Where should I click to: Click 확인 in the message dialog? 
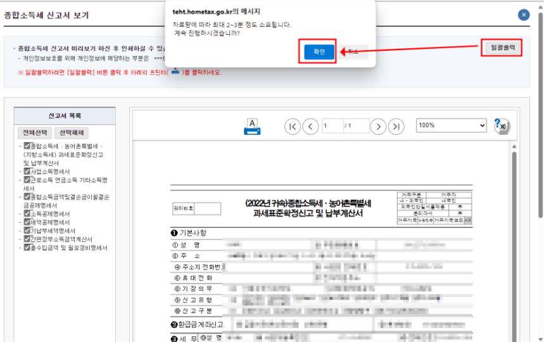[319, 52]
